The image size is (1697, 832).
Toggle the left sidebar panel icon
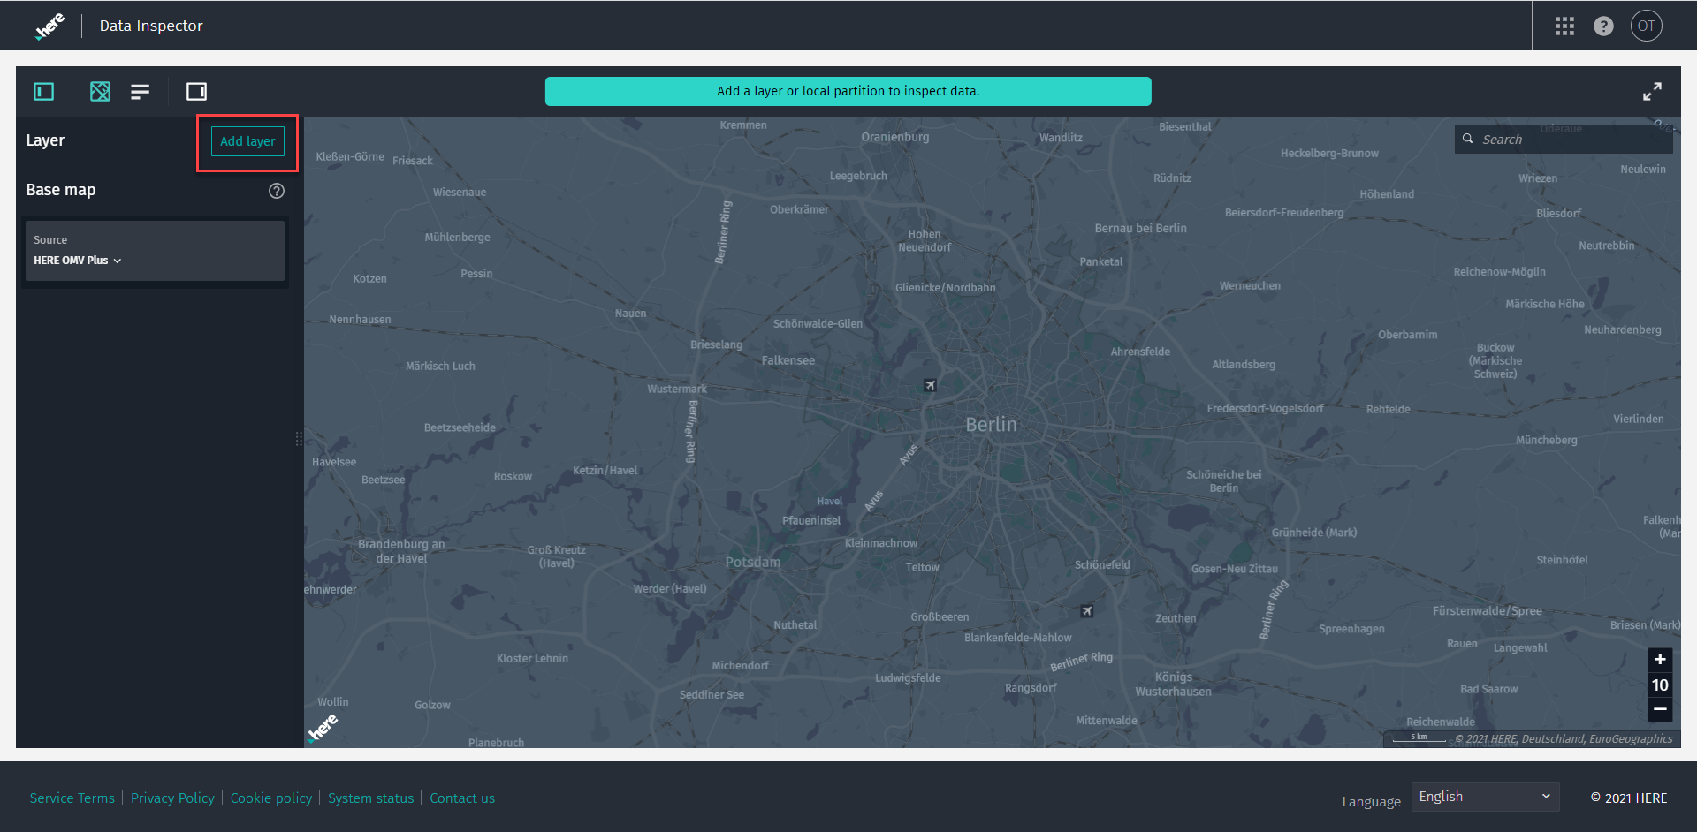click(x=44, y=91)
